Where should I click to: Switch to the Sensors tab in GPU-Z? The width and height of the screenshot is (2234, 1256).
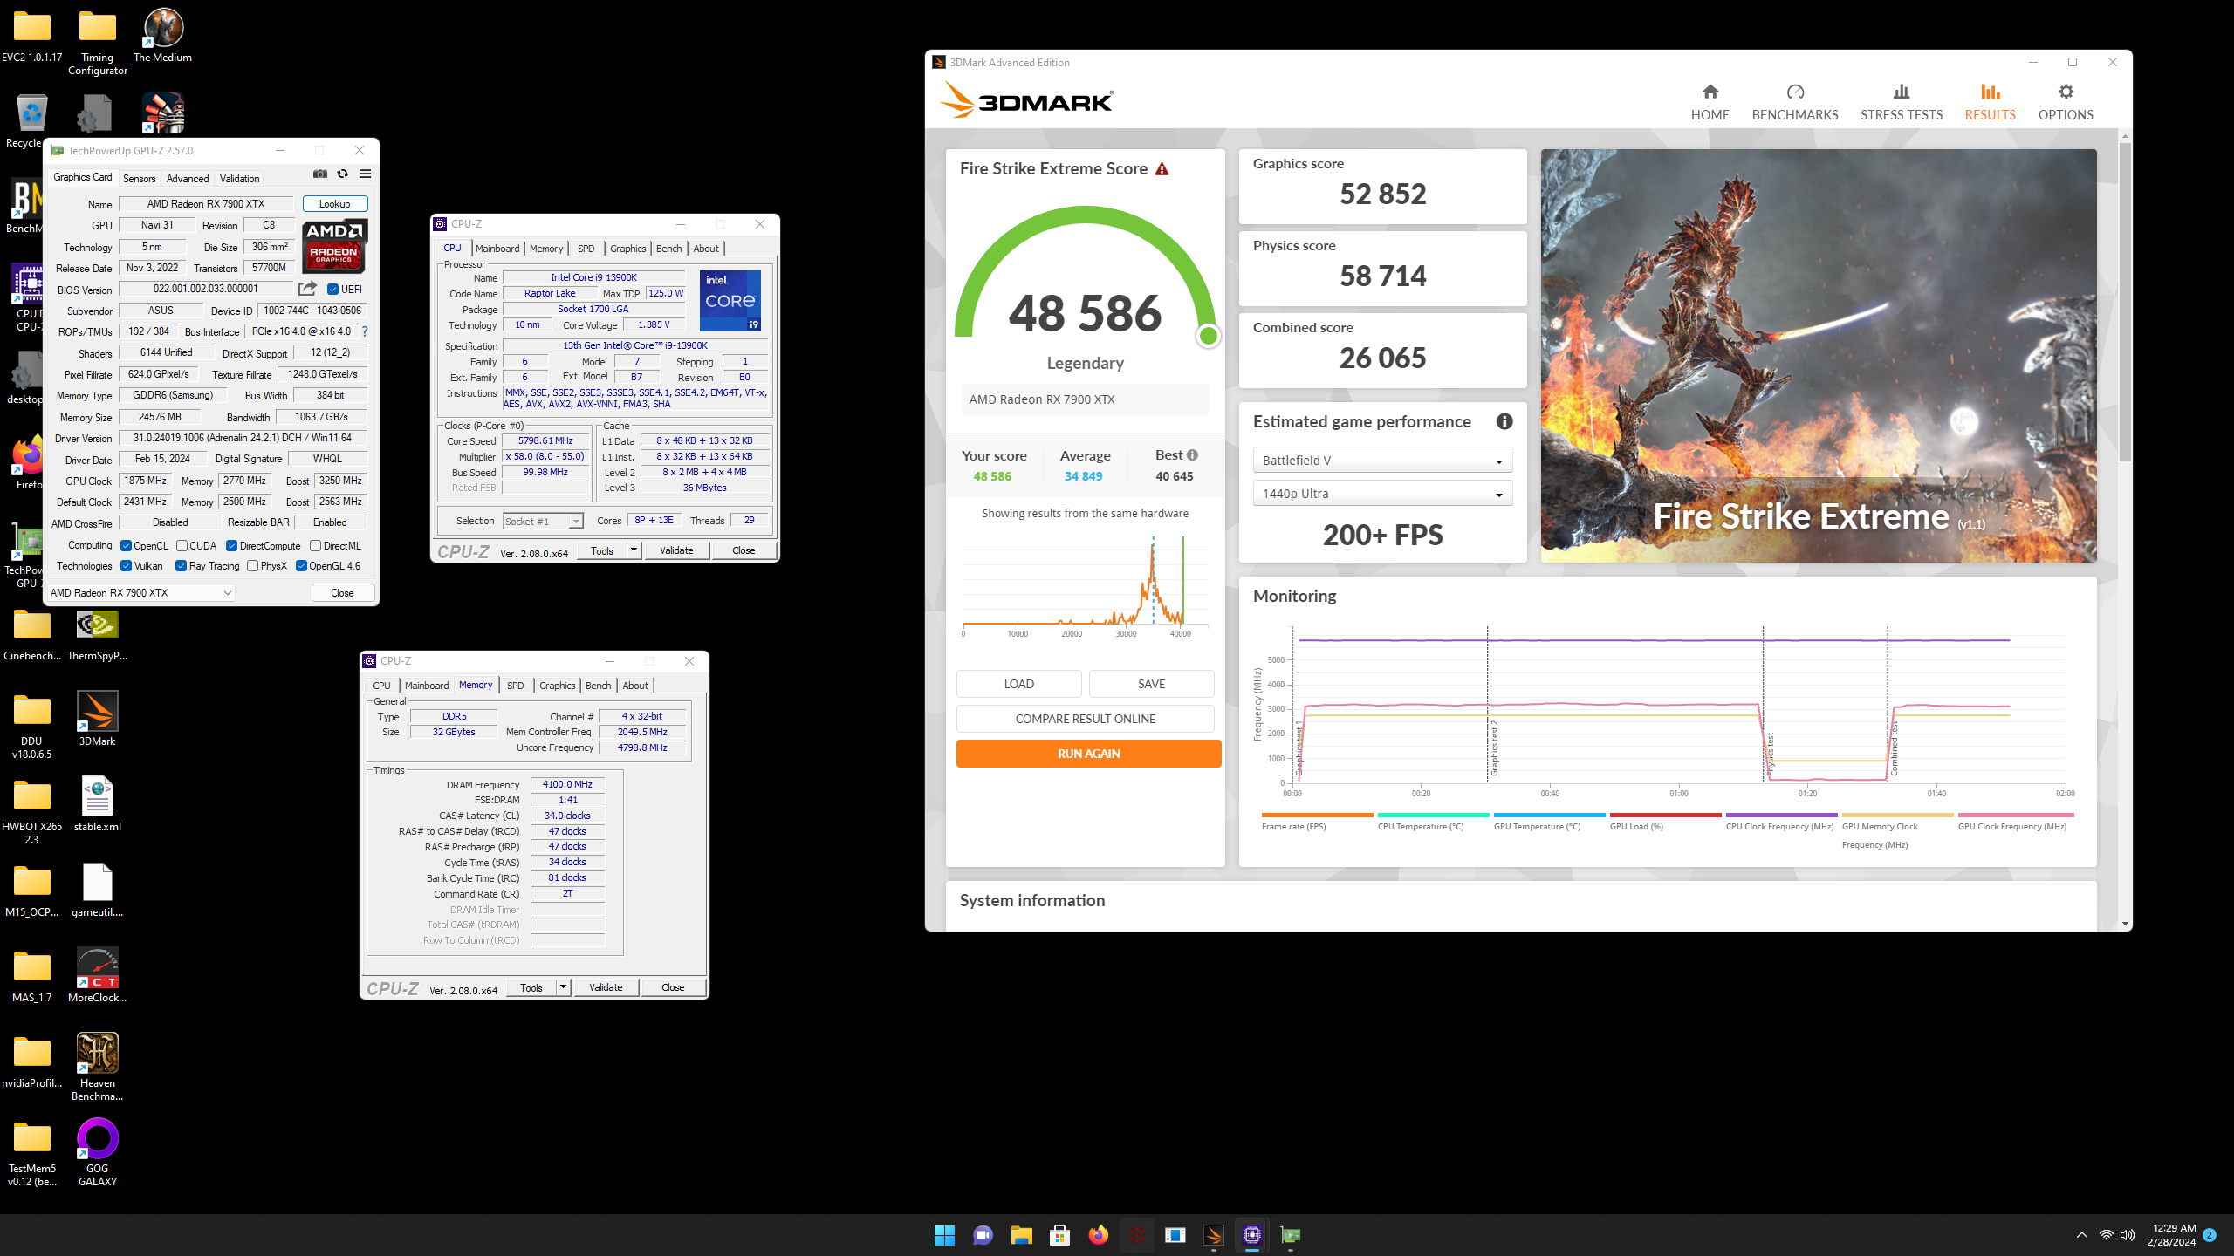click(x=139, y=179)
